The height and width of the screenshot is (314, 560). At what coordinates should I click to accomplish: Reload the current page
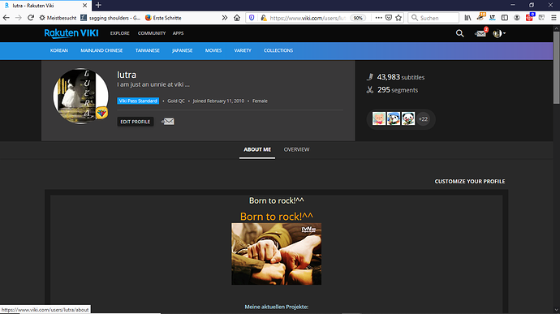click(31, 18)
